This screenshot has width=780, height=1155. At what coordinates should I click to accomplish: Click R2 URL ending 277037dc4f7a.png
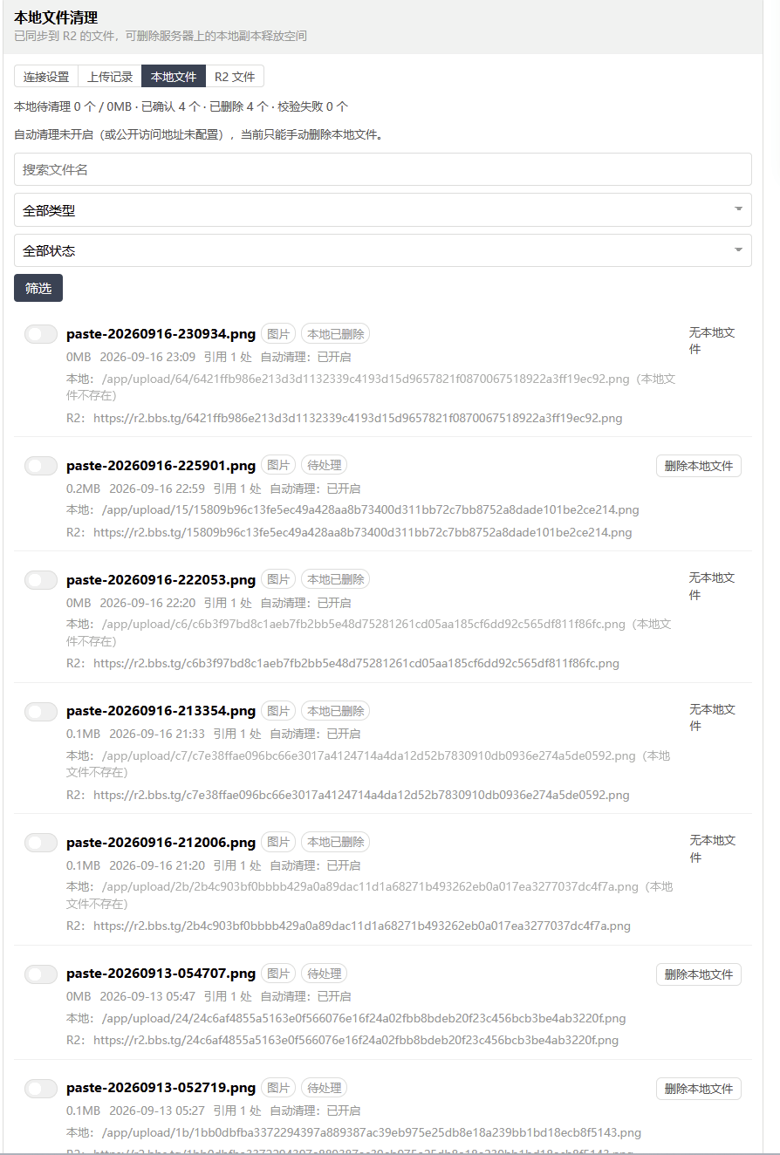point(362,926)
